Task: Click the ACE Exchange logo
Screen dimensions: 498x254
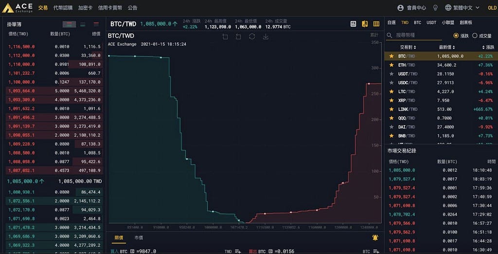Action: coord(18,8)
